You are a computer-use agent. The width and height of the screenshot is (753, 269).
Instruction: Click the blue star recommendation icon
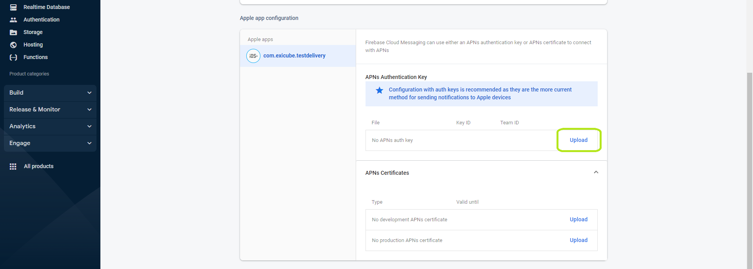379,90
